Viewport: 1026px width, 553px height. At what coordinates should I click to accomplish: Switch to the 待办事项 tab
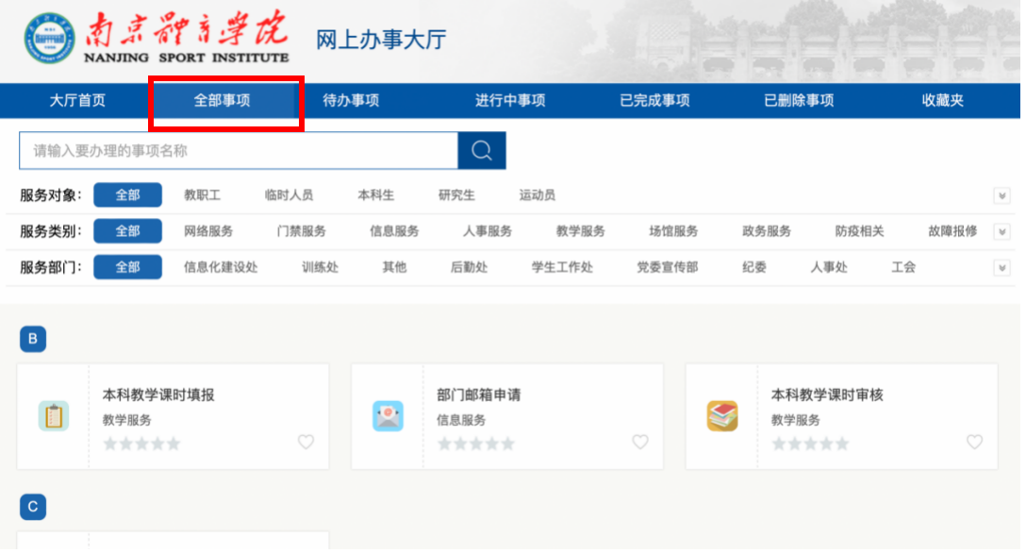tap(351, 101)
